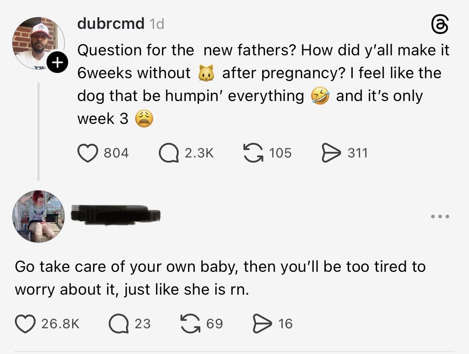
Task: Repost the reply with 69 reposts
Action: (x=190, y=324)
